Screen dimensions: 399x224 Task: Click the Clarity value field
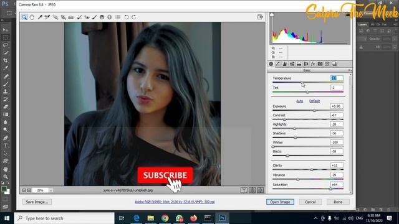click(337, 166)
